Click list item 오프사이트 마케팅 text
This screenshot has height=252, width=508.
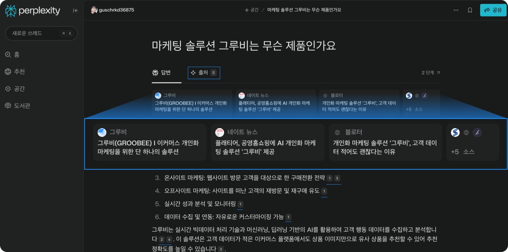242,191
